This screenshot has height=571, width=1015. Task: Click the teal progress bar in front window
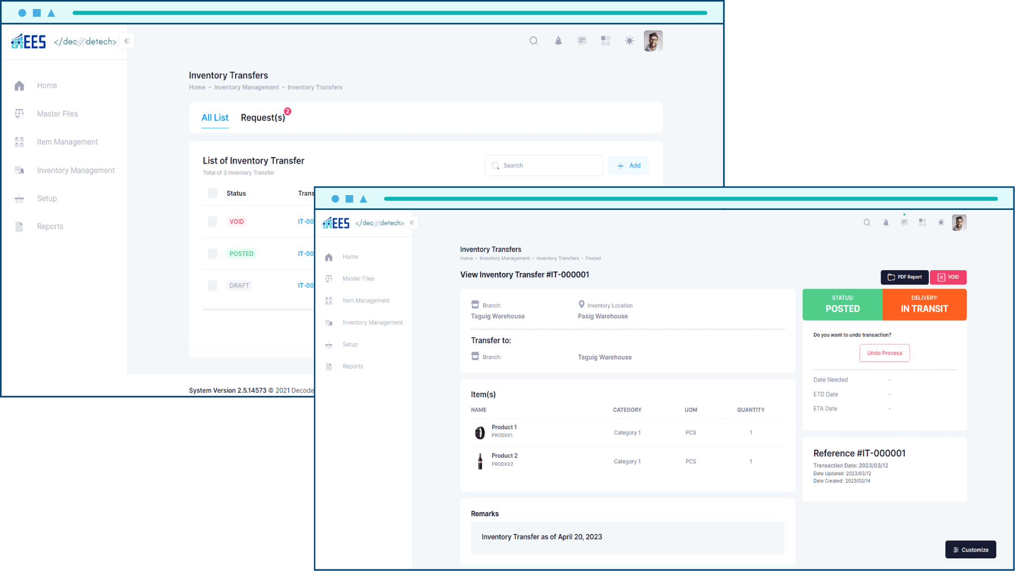tap(690, 199)
